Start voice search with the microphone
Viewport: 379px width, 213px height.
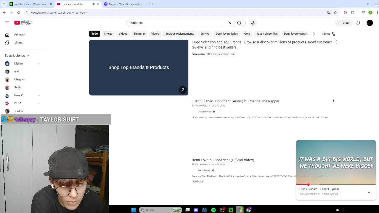(253, 23)
